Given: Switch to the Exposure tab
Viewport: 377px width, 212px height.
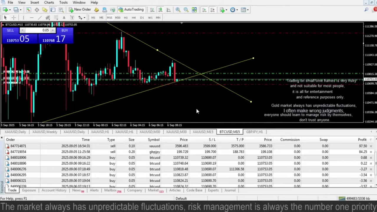Looking at the screenshot, I should [x=29, y=190].
